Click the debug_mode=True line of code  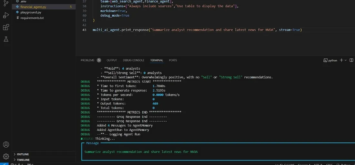point(115,15)
